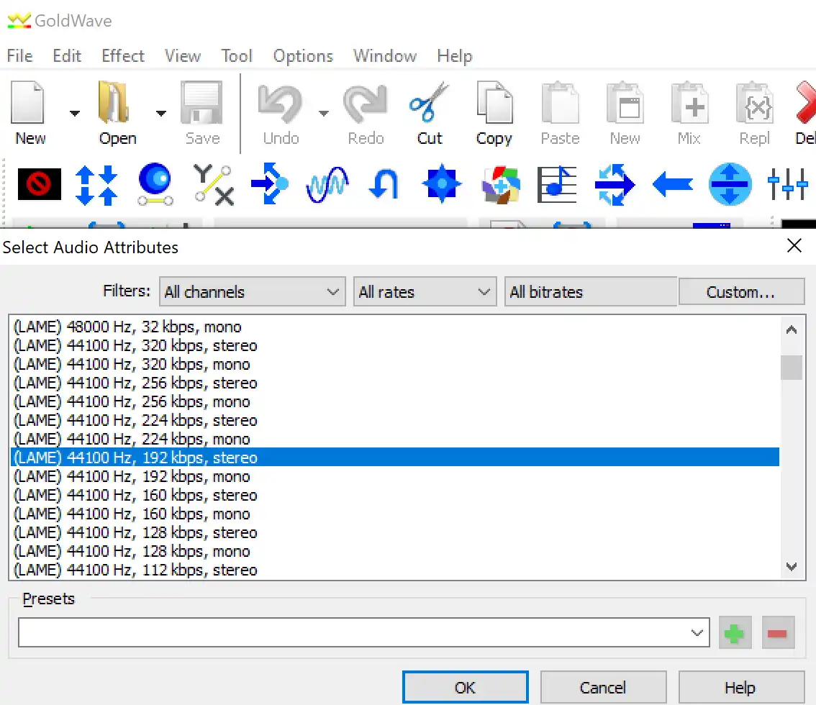Open the Tool menu

point(237,56)
